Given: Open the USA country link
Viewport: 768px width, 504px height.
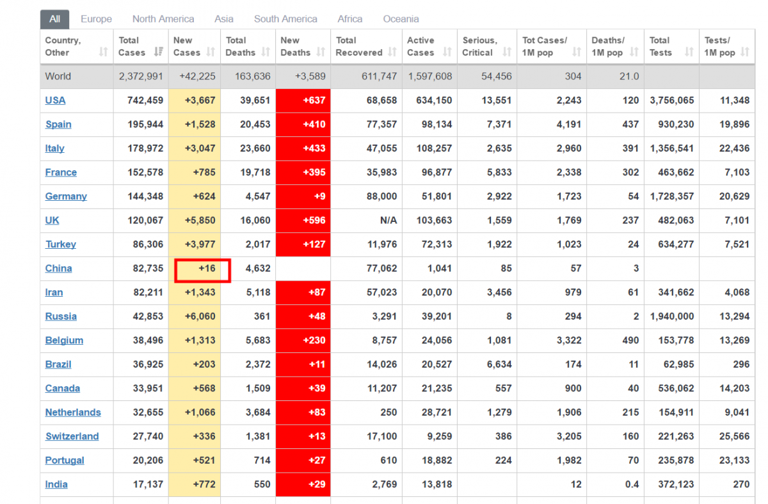Looking at the screenshot, I should pyautogui.click(x=55, y=100).
